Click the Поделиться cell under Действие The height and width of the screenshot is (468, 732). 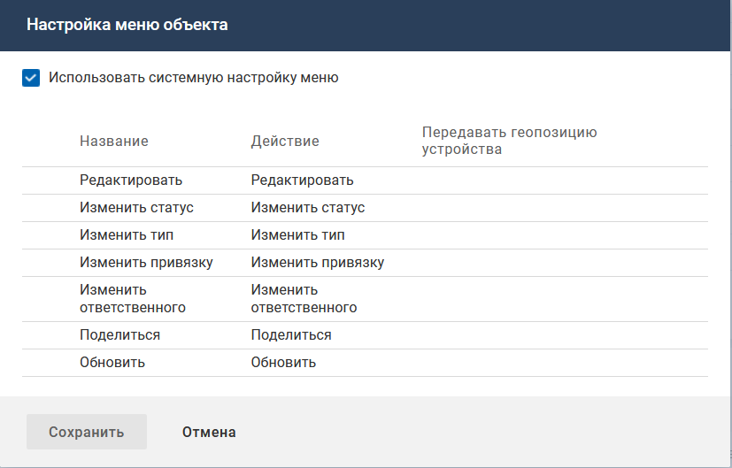291,335
